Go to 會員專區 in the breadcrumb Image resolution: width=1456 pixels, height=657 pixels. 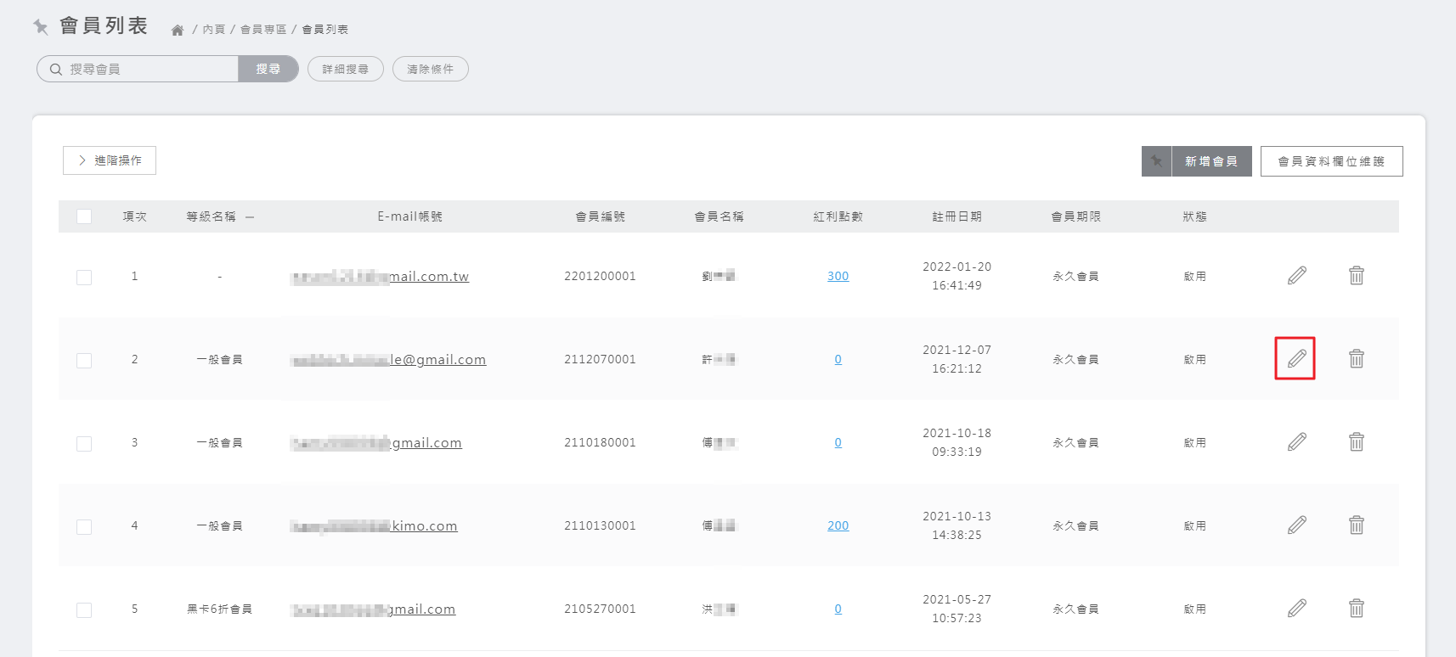(x=263, y=30)
